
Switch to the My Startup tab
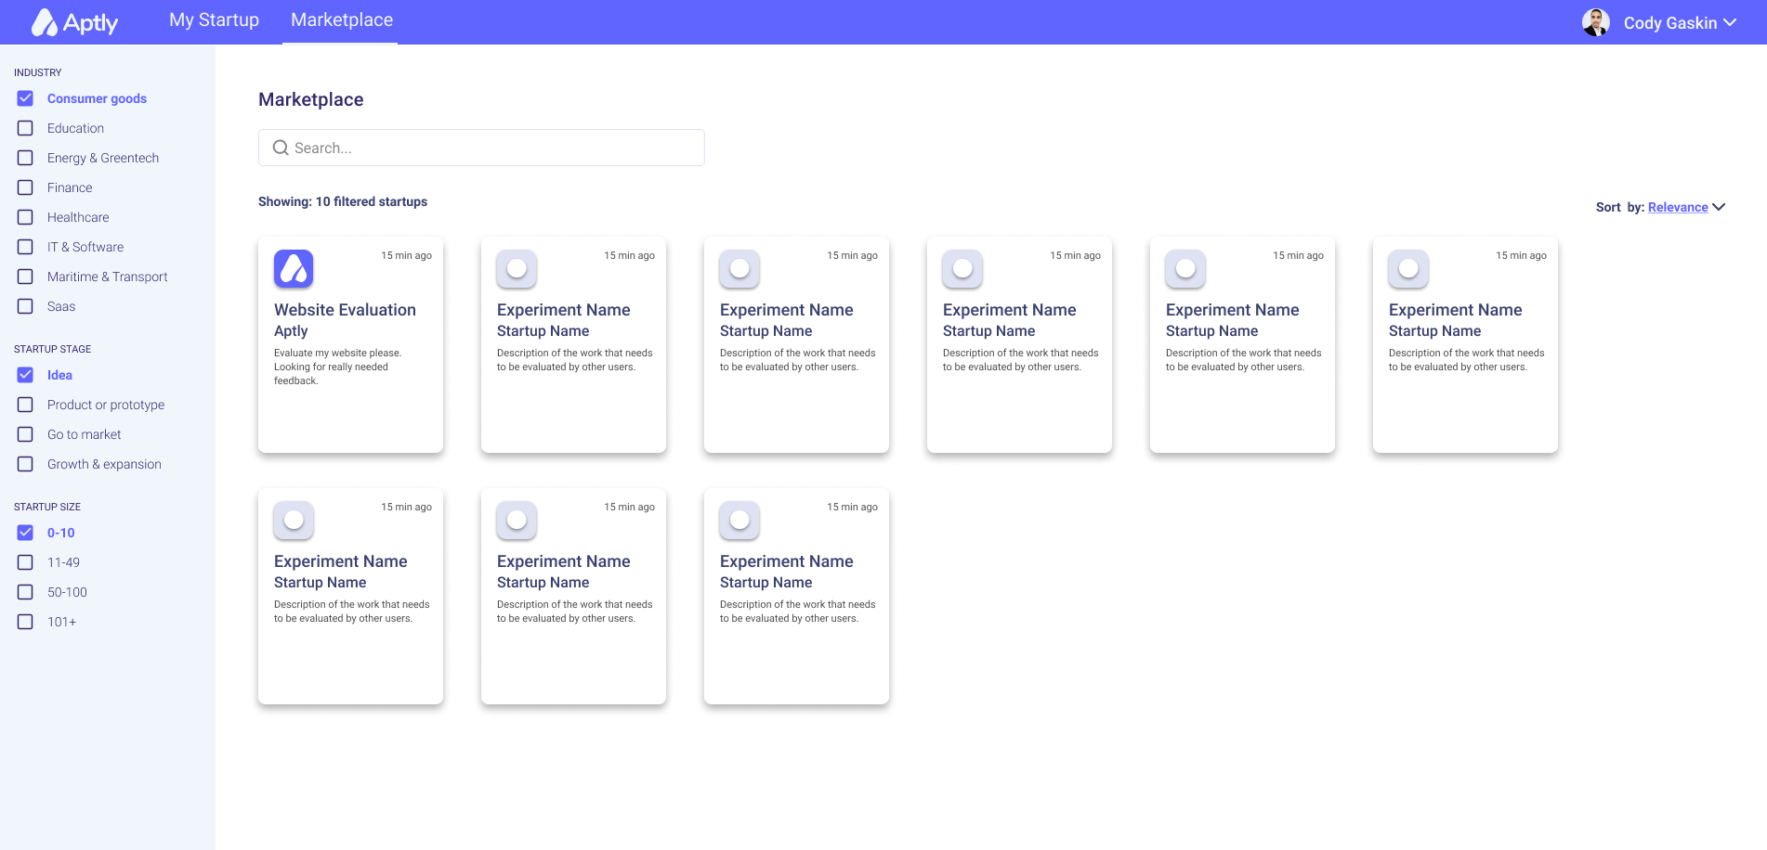click(x=213, y=19)
